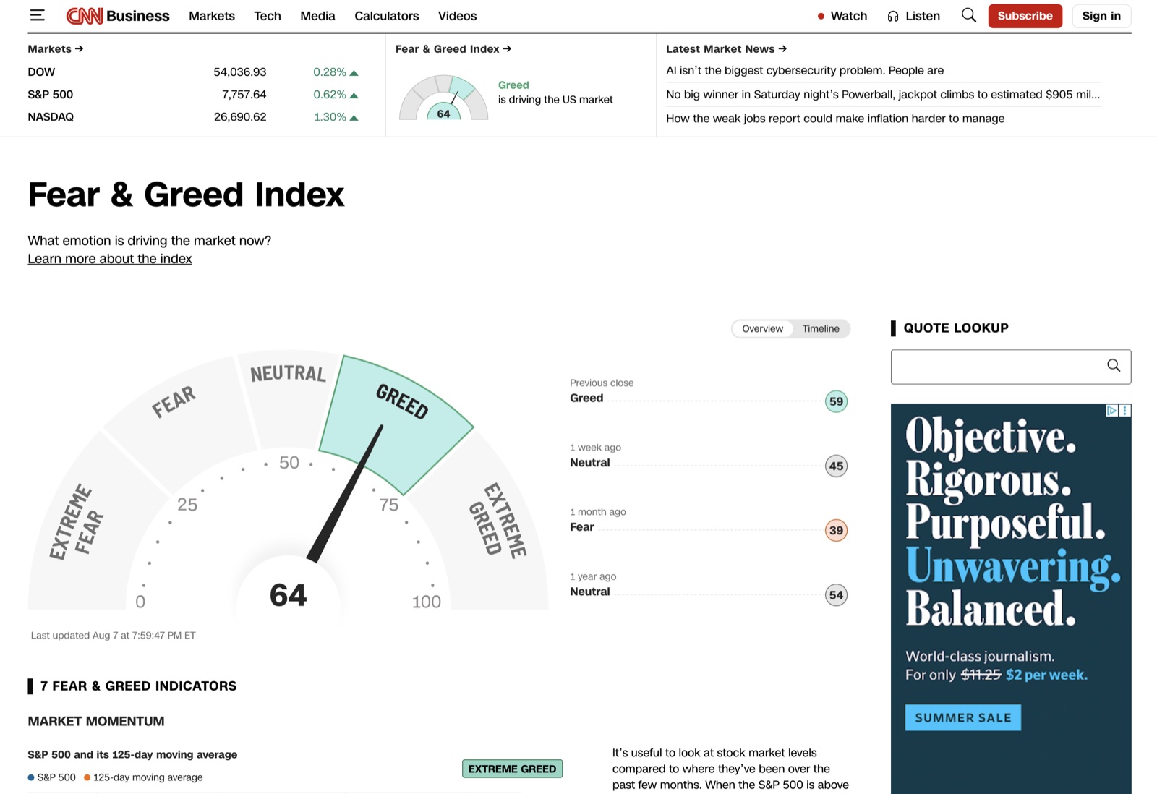Open the Latest Market News heading link

(x=726, y=48)
